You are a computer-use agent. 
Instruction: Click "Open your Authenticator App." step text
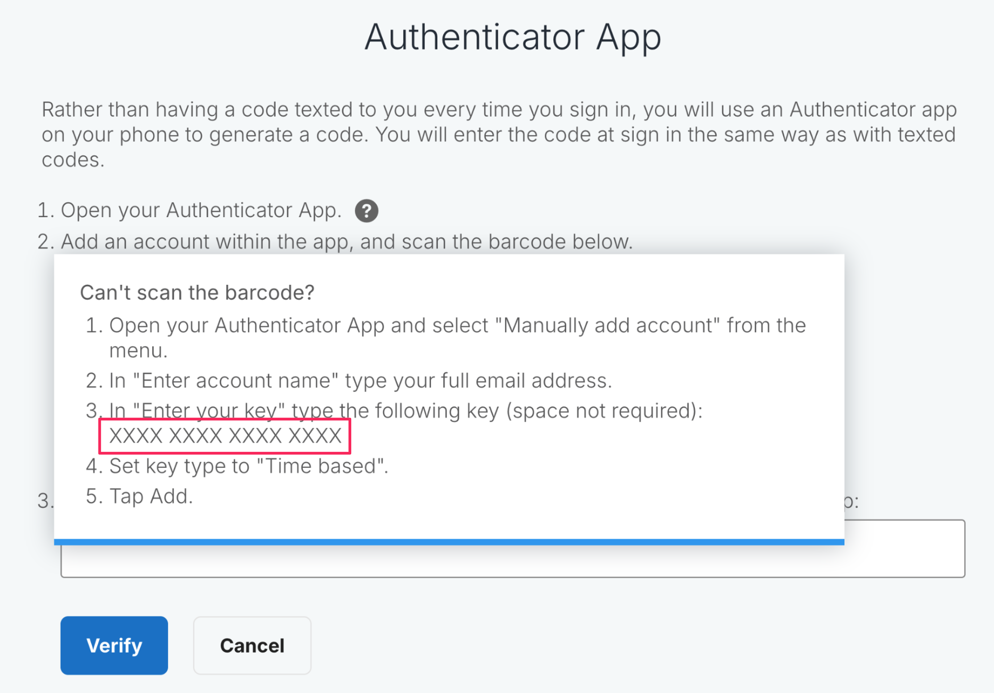[x=201, y=210]
